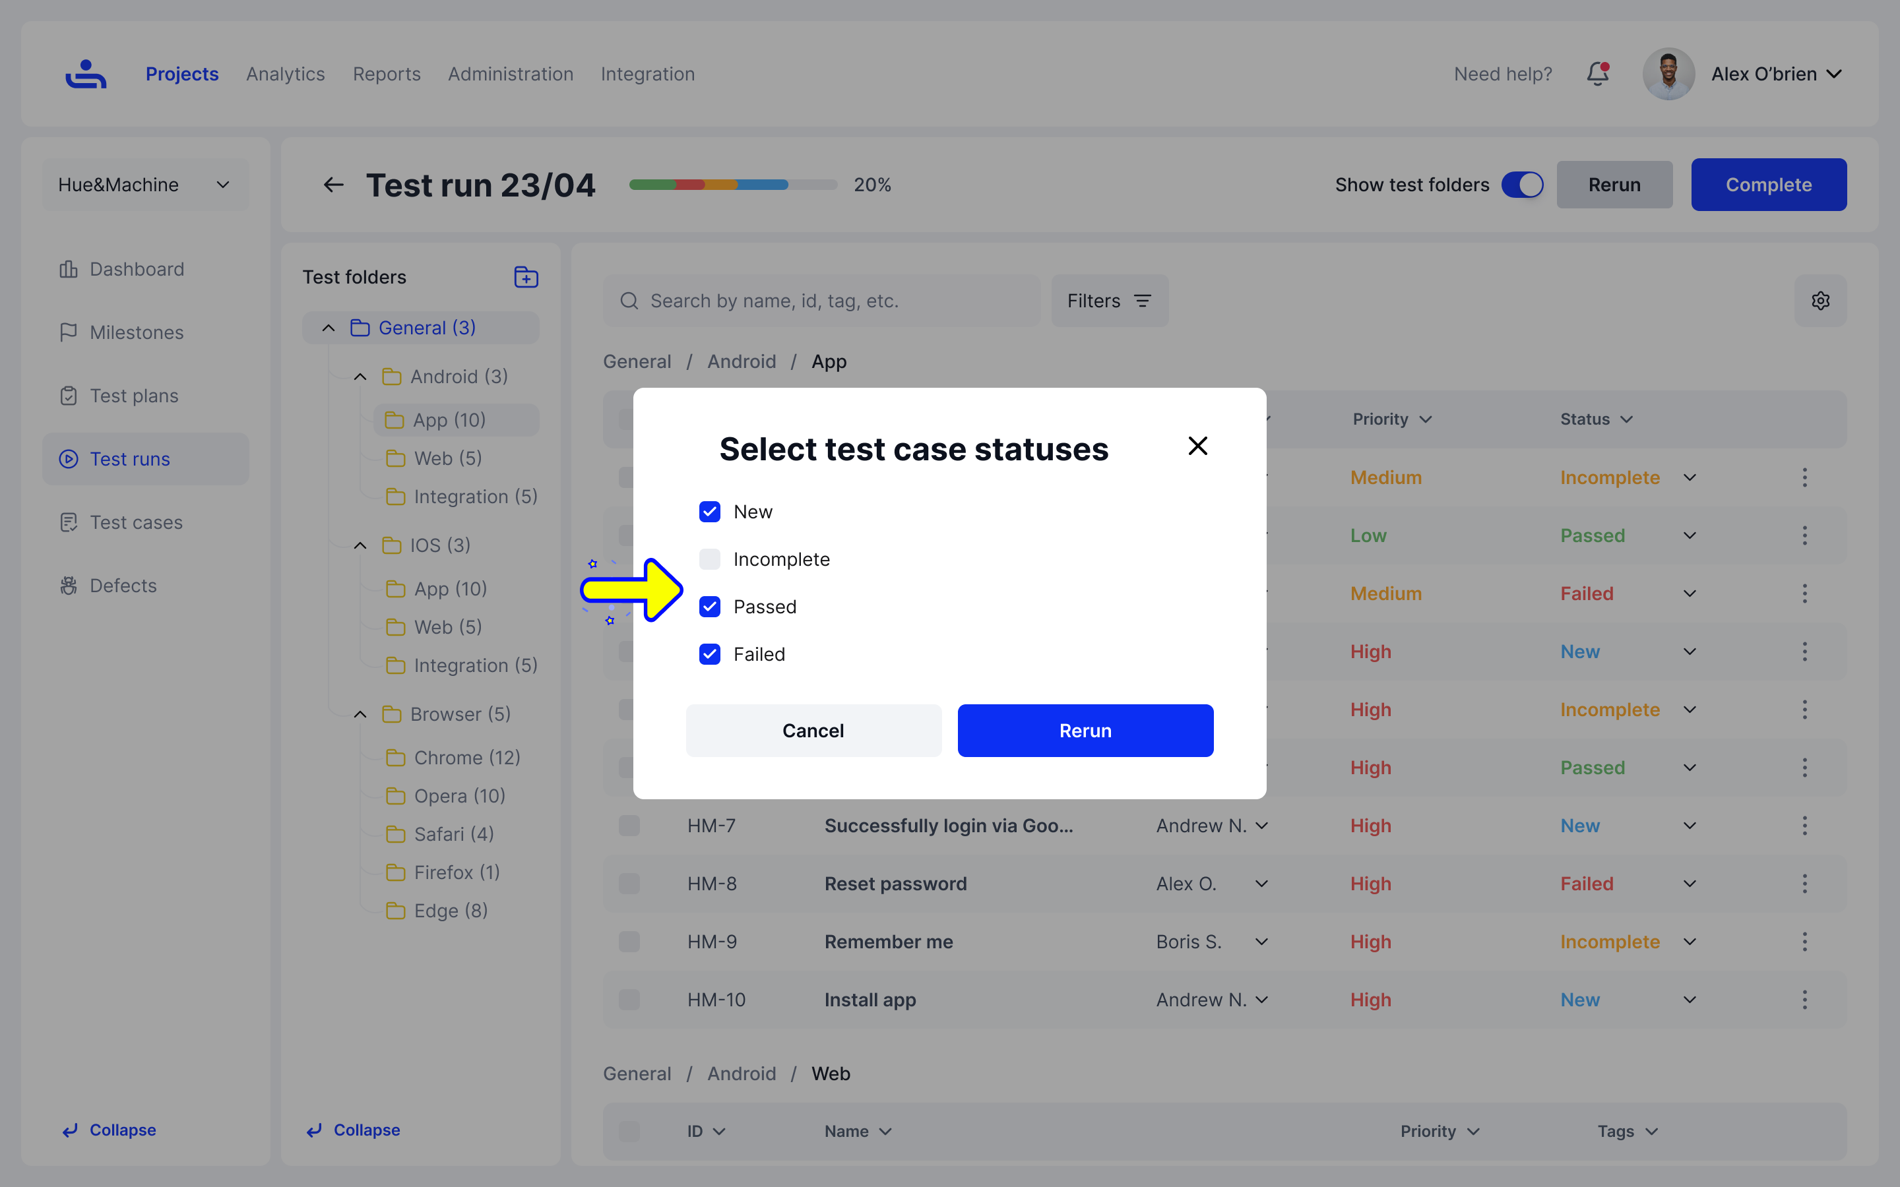Screen dimensions: 1900x1187
Task: Click the search by name input field
Action: pos(821,301)
